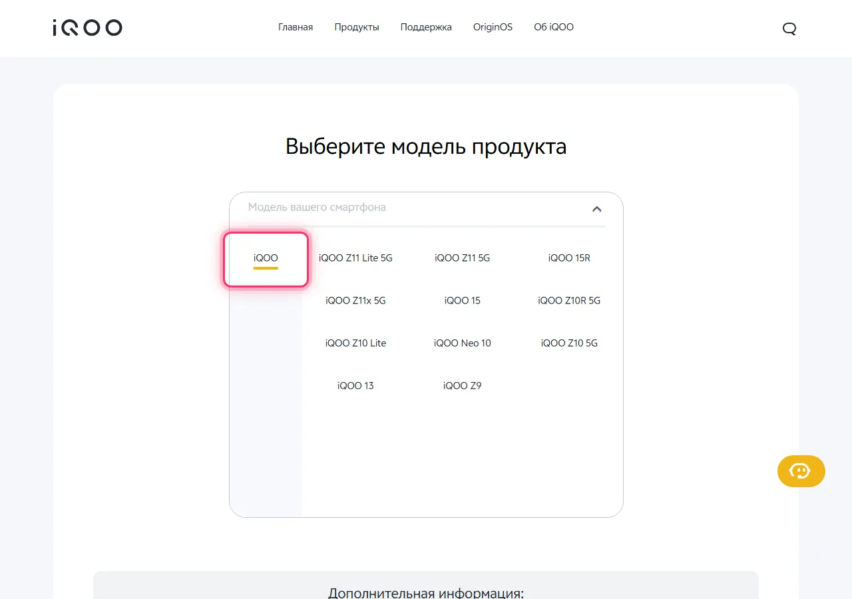The width and height of the screenshot is (852, 599).
Task: Choose iQOO Z11x 5G model
Action: pyautogui.click(x=355, y=301)
